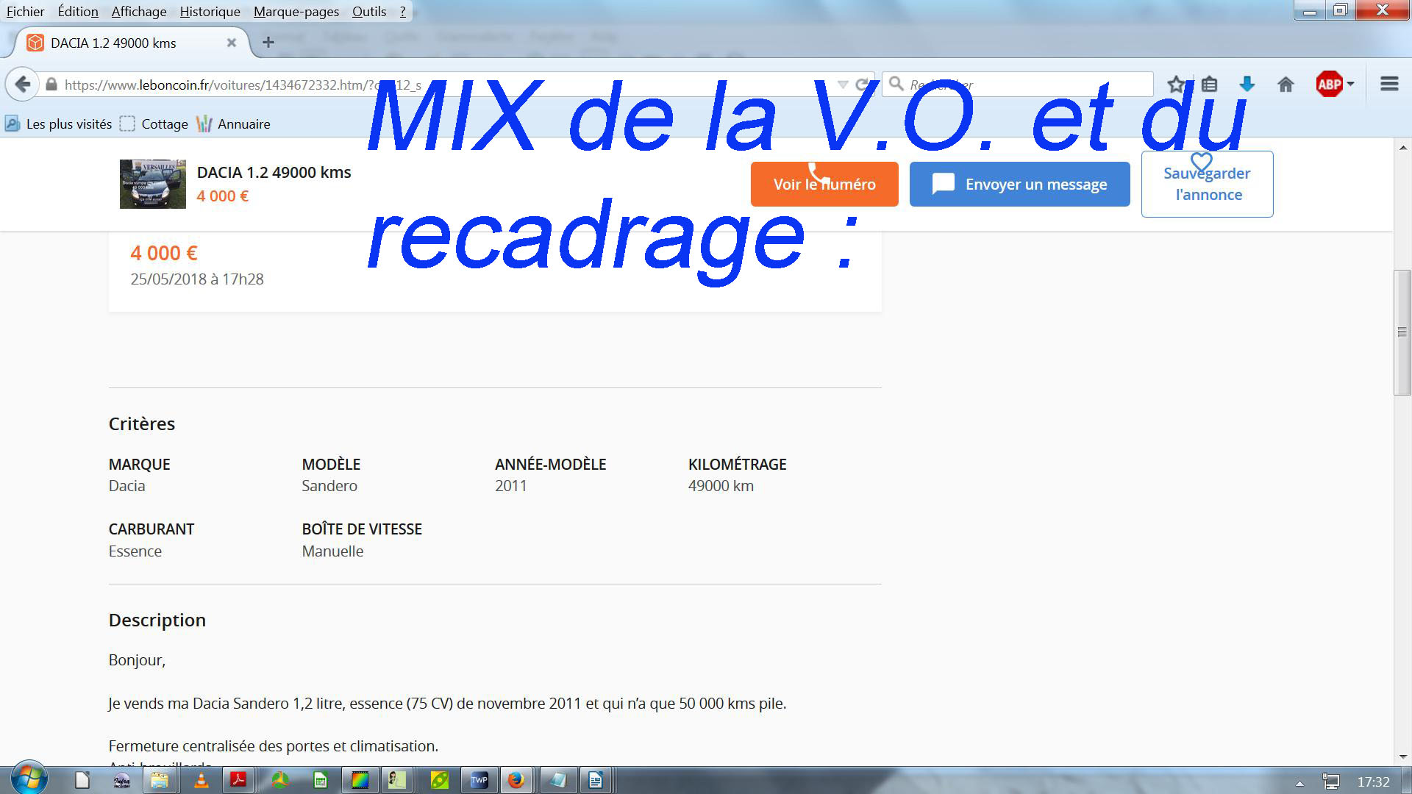This screenshot has width=1412, height=794.
Task: Click the 17:32 taskbar clock
Action: [x=1373, y=782]
